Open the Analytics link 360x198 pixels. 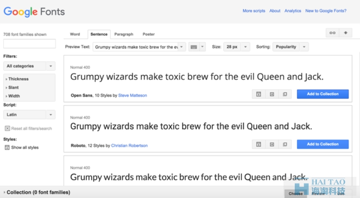coord(293,11)
